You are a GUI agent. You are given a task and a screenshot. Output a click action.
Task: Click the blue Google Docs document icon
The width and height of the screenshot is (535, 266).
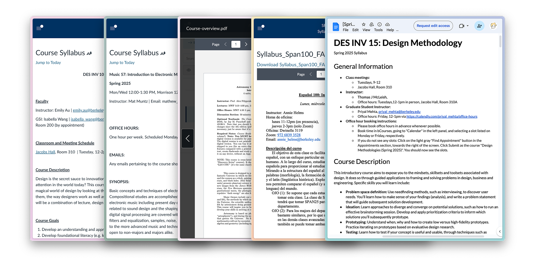335,26
